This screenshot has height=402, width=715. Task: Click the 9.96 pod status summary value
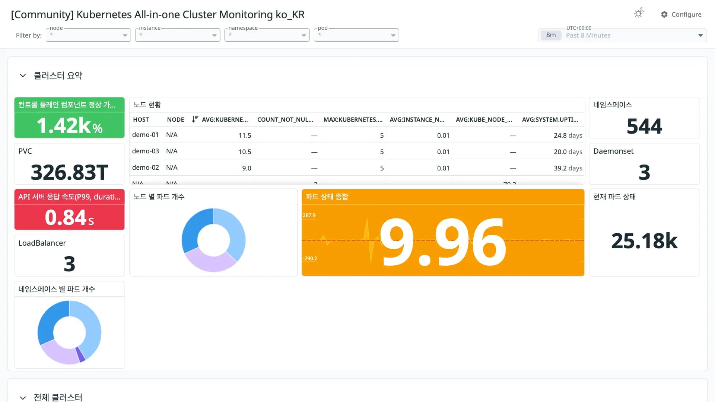(x=442, y=241)
